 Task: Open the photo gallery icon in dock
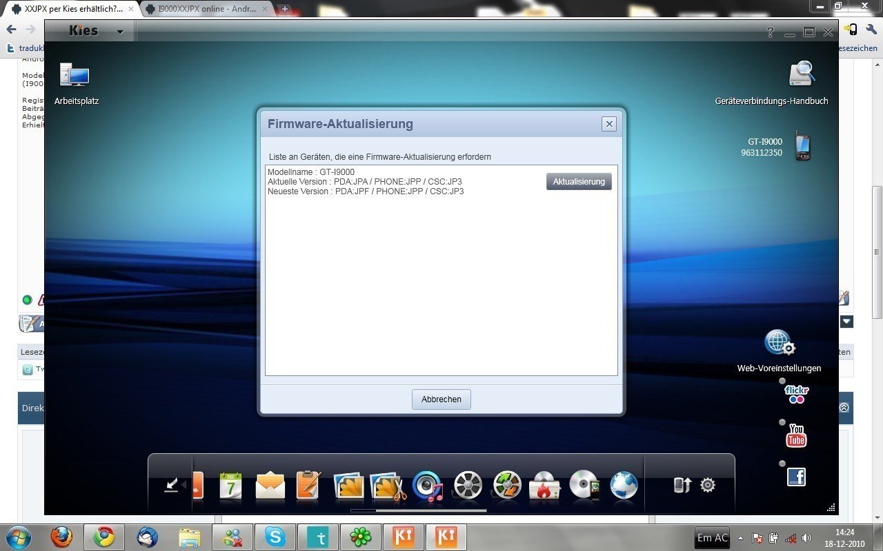(349, 486)
